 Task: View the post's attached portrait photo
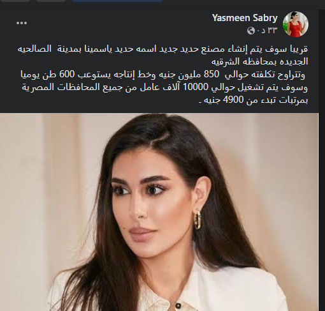tap(159, 212)
